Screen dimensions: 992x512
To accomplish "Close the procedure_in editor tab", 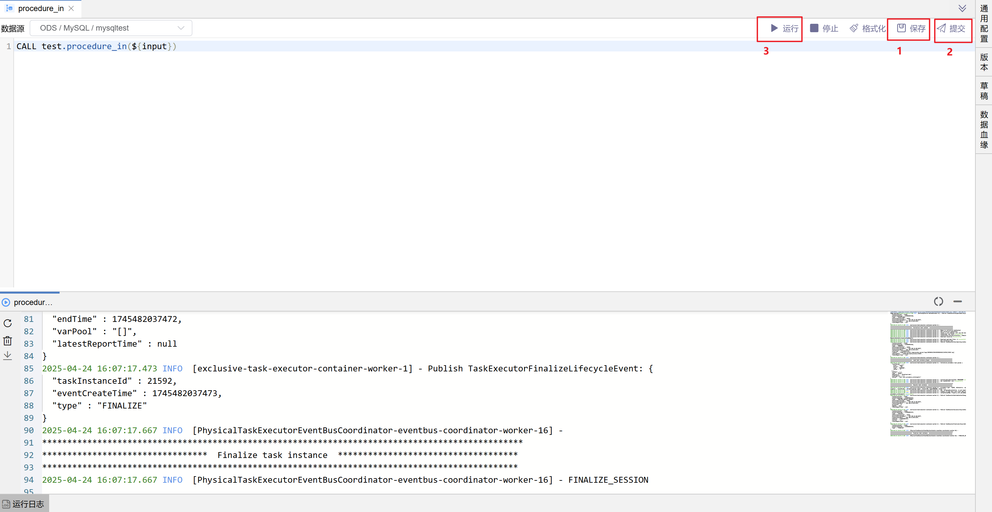I will (x=71, y=8).
